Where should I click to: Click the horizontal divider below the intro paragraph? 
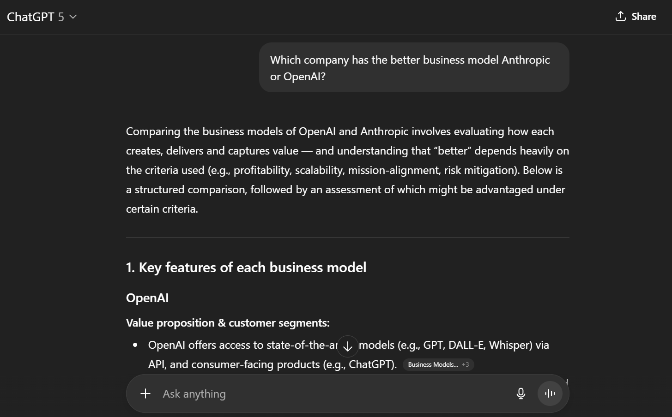pos(347,238)
